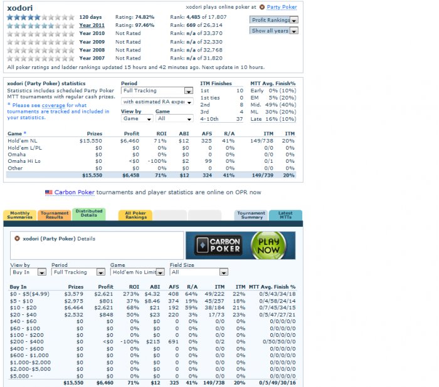Open the Party Poker link

(x=282, y=7)
